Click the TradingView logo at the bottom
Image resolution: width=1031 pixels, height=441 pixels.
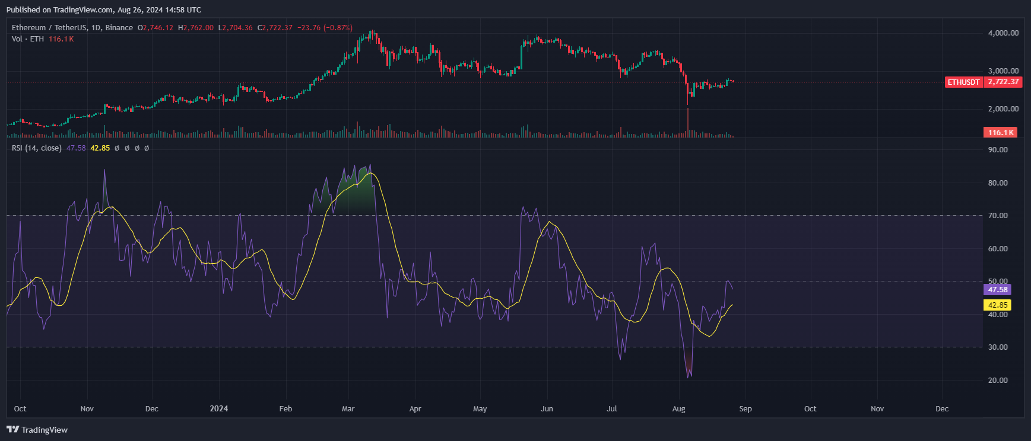37,430
